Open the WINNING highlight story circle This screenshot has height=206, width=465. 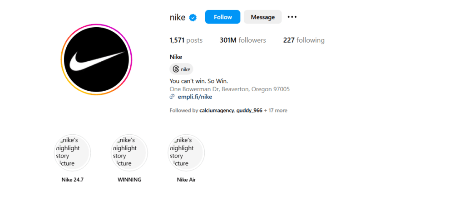coord(129,153)
